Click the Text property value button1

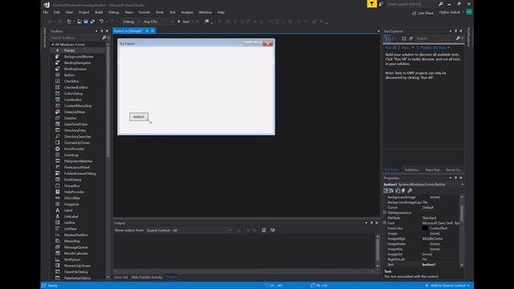point(441,265)
